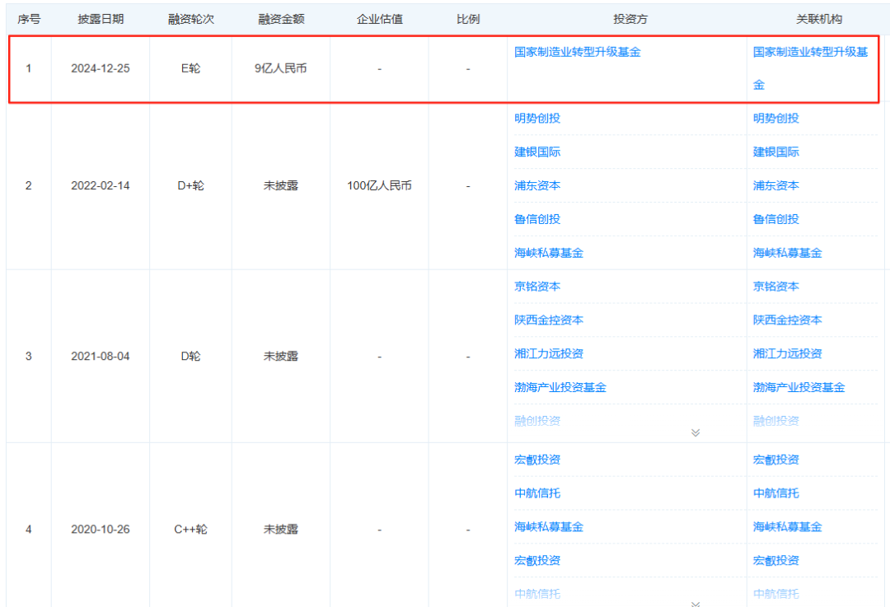Go to 渤海产业投资基金 in 投资方 column
The image size is (890, 607).
pyautogui.click(x=560, y=387)
